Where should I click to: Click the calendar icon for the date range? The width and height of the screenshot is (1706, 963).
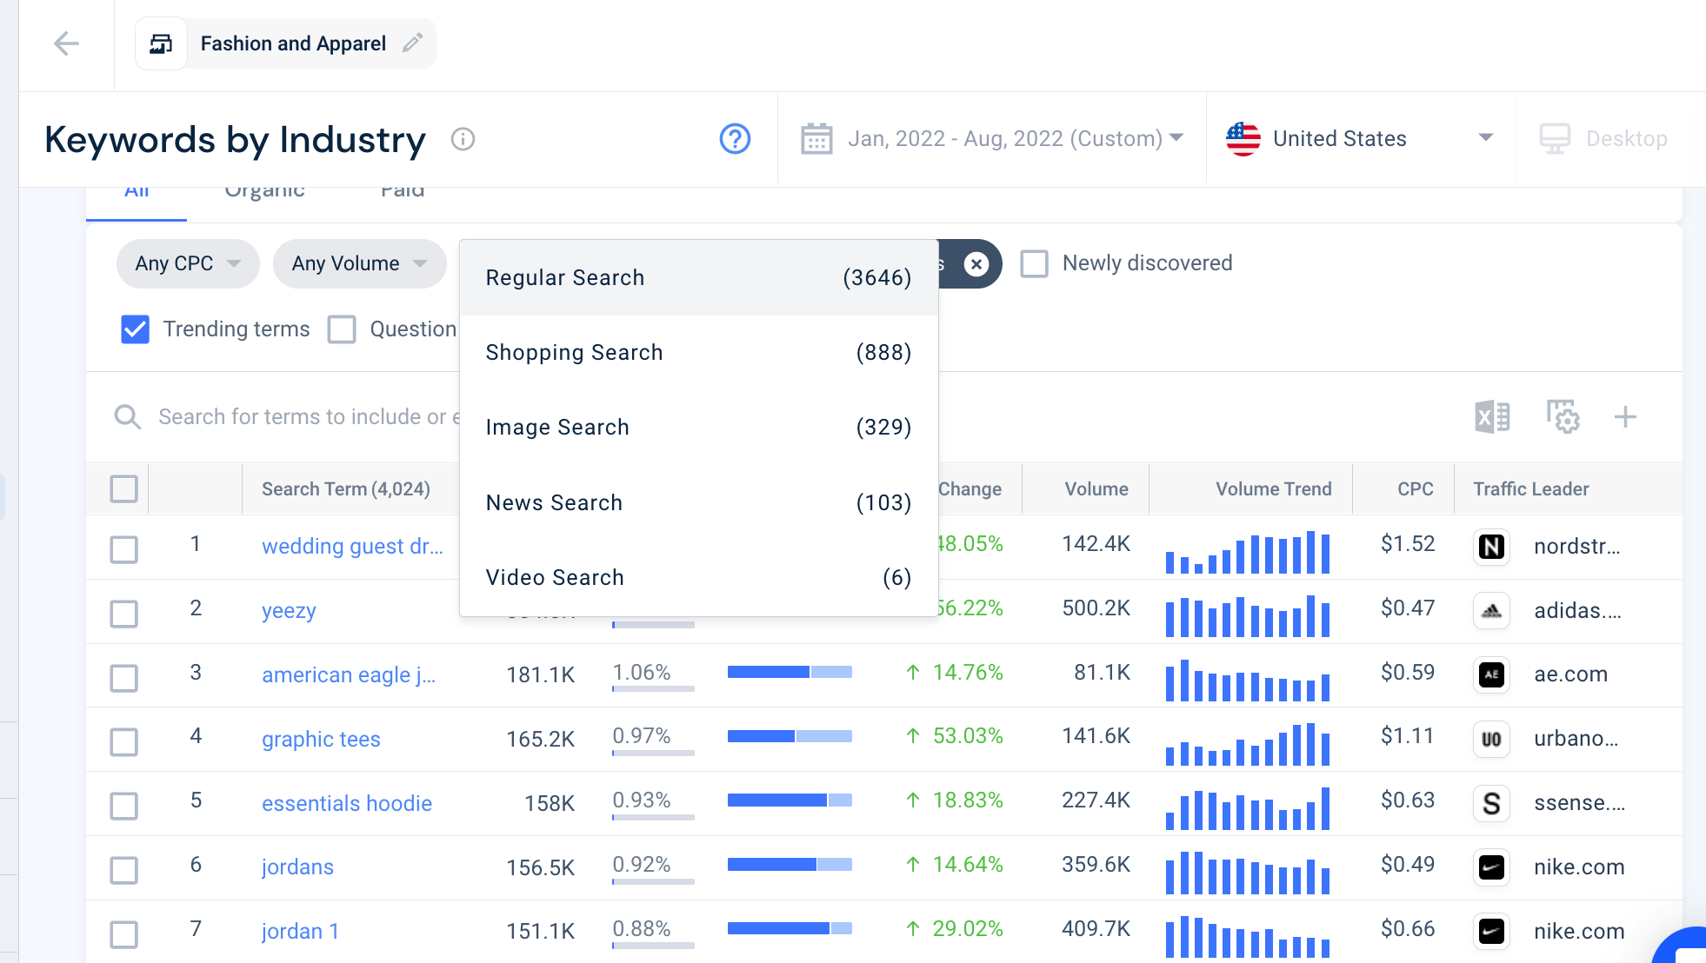[816, 138]
